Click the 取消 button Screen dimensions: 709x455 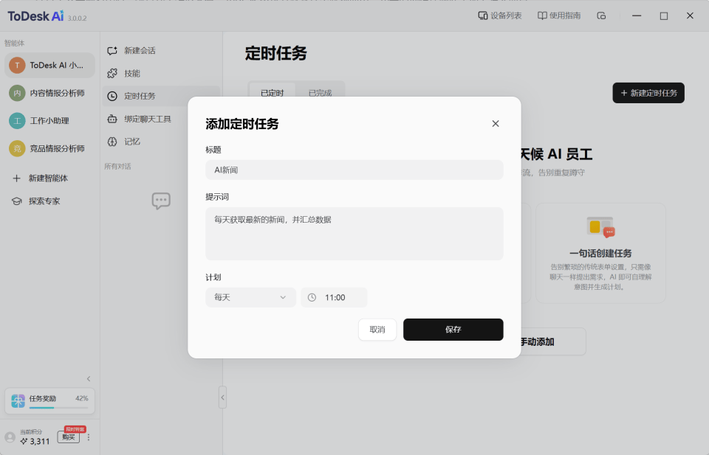377,330
